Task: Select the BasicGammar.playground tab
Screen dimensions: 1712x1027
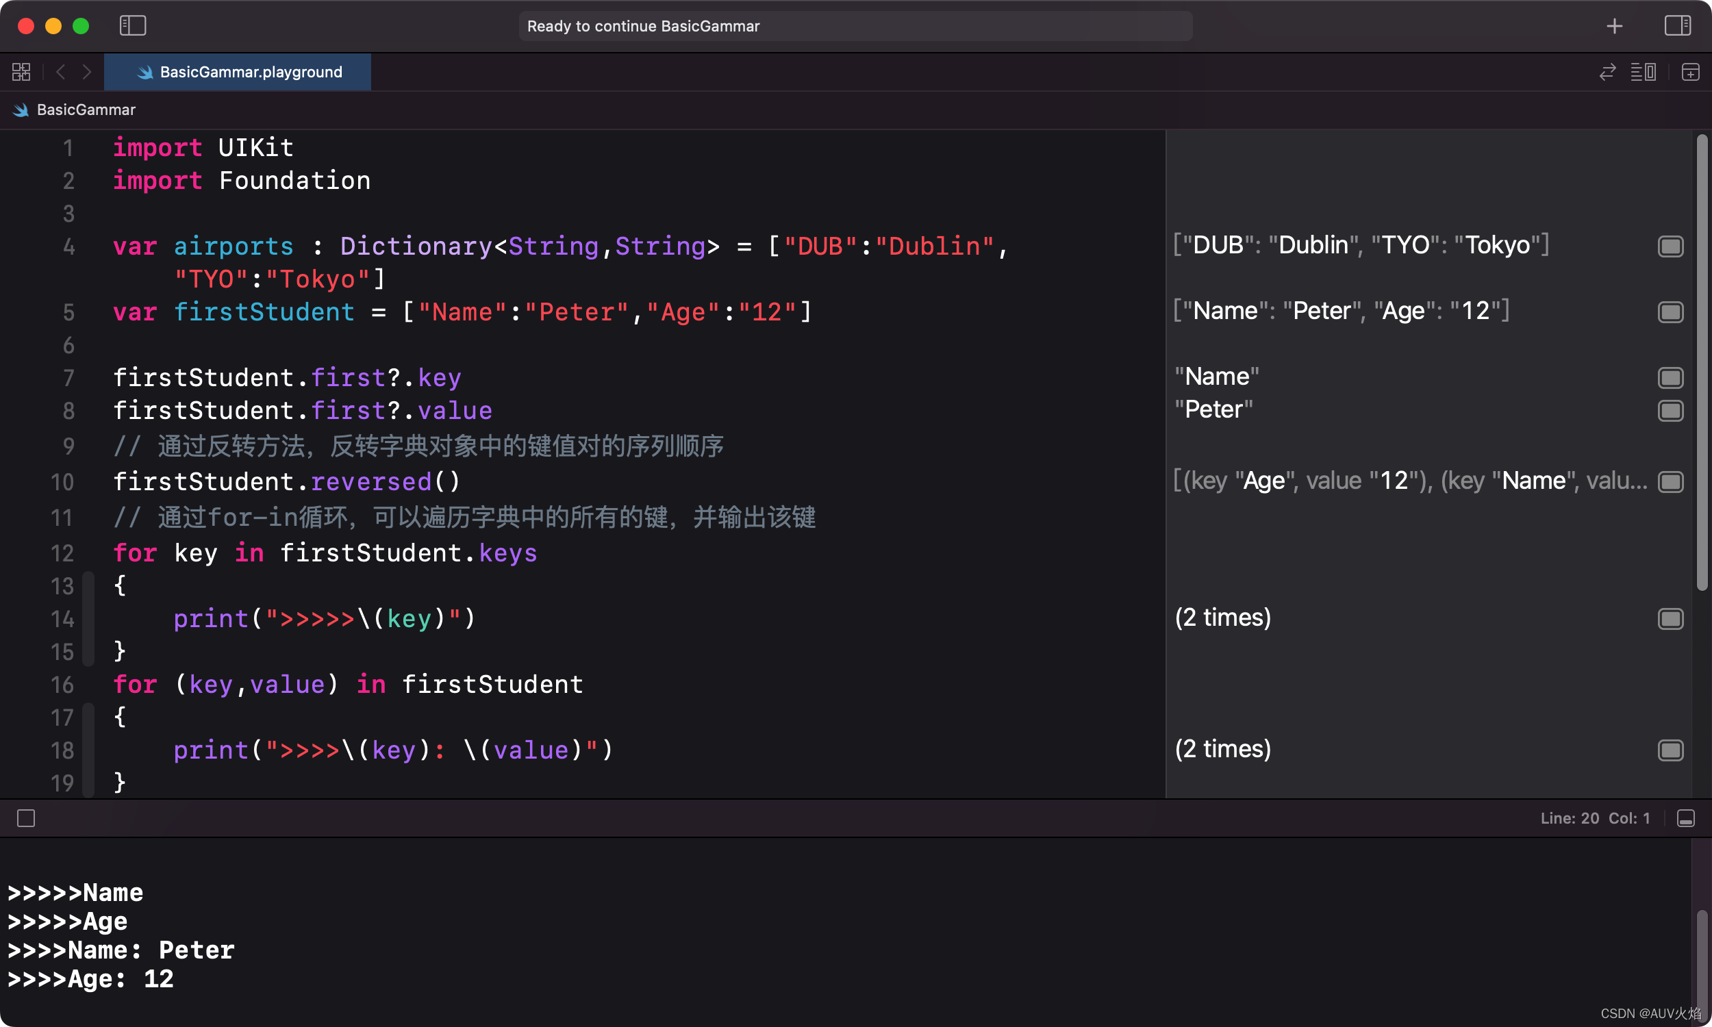Action: [x=238, y=72]
